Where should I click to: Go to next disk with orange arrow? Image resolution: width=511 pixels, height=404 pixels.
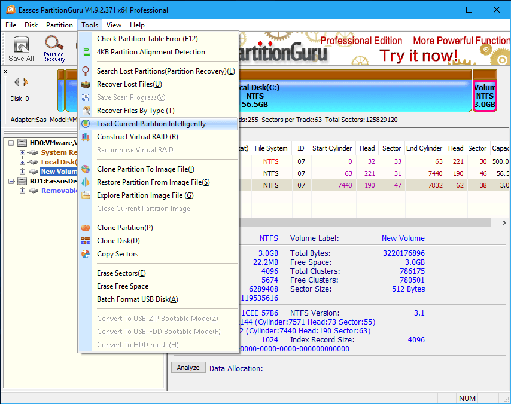[26, 82]
